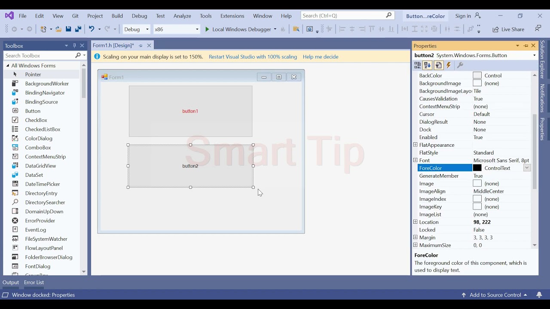Click the ForeColor black color swatch
The height and width of the screenshot is (309, 550).
[x=477, y=168]
